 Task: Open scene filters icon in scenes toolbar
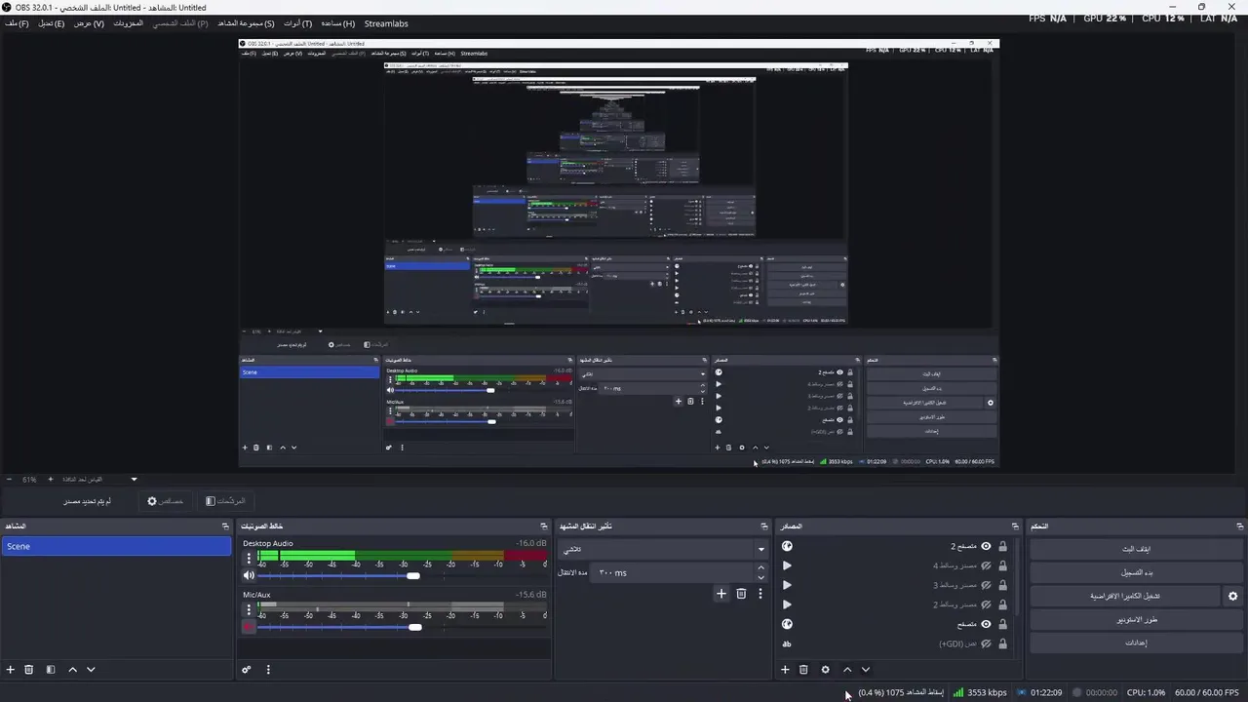(x=51, y=670)
